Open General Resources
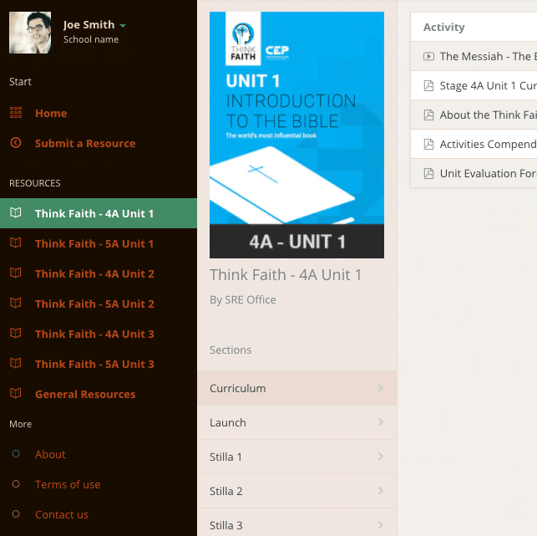The width and height of the screenshot is (537, 536). point(85,394)
